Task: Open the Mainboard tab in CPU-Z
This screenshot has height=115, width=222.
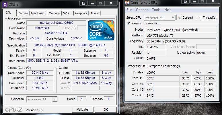Action: pos(38,13)
